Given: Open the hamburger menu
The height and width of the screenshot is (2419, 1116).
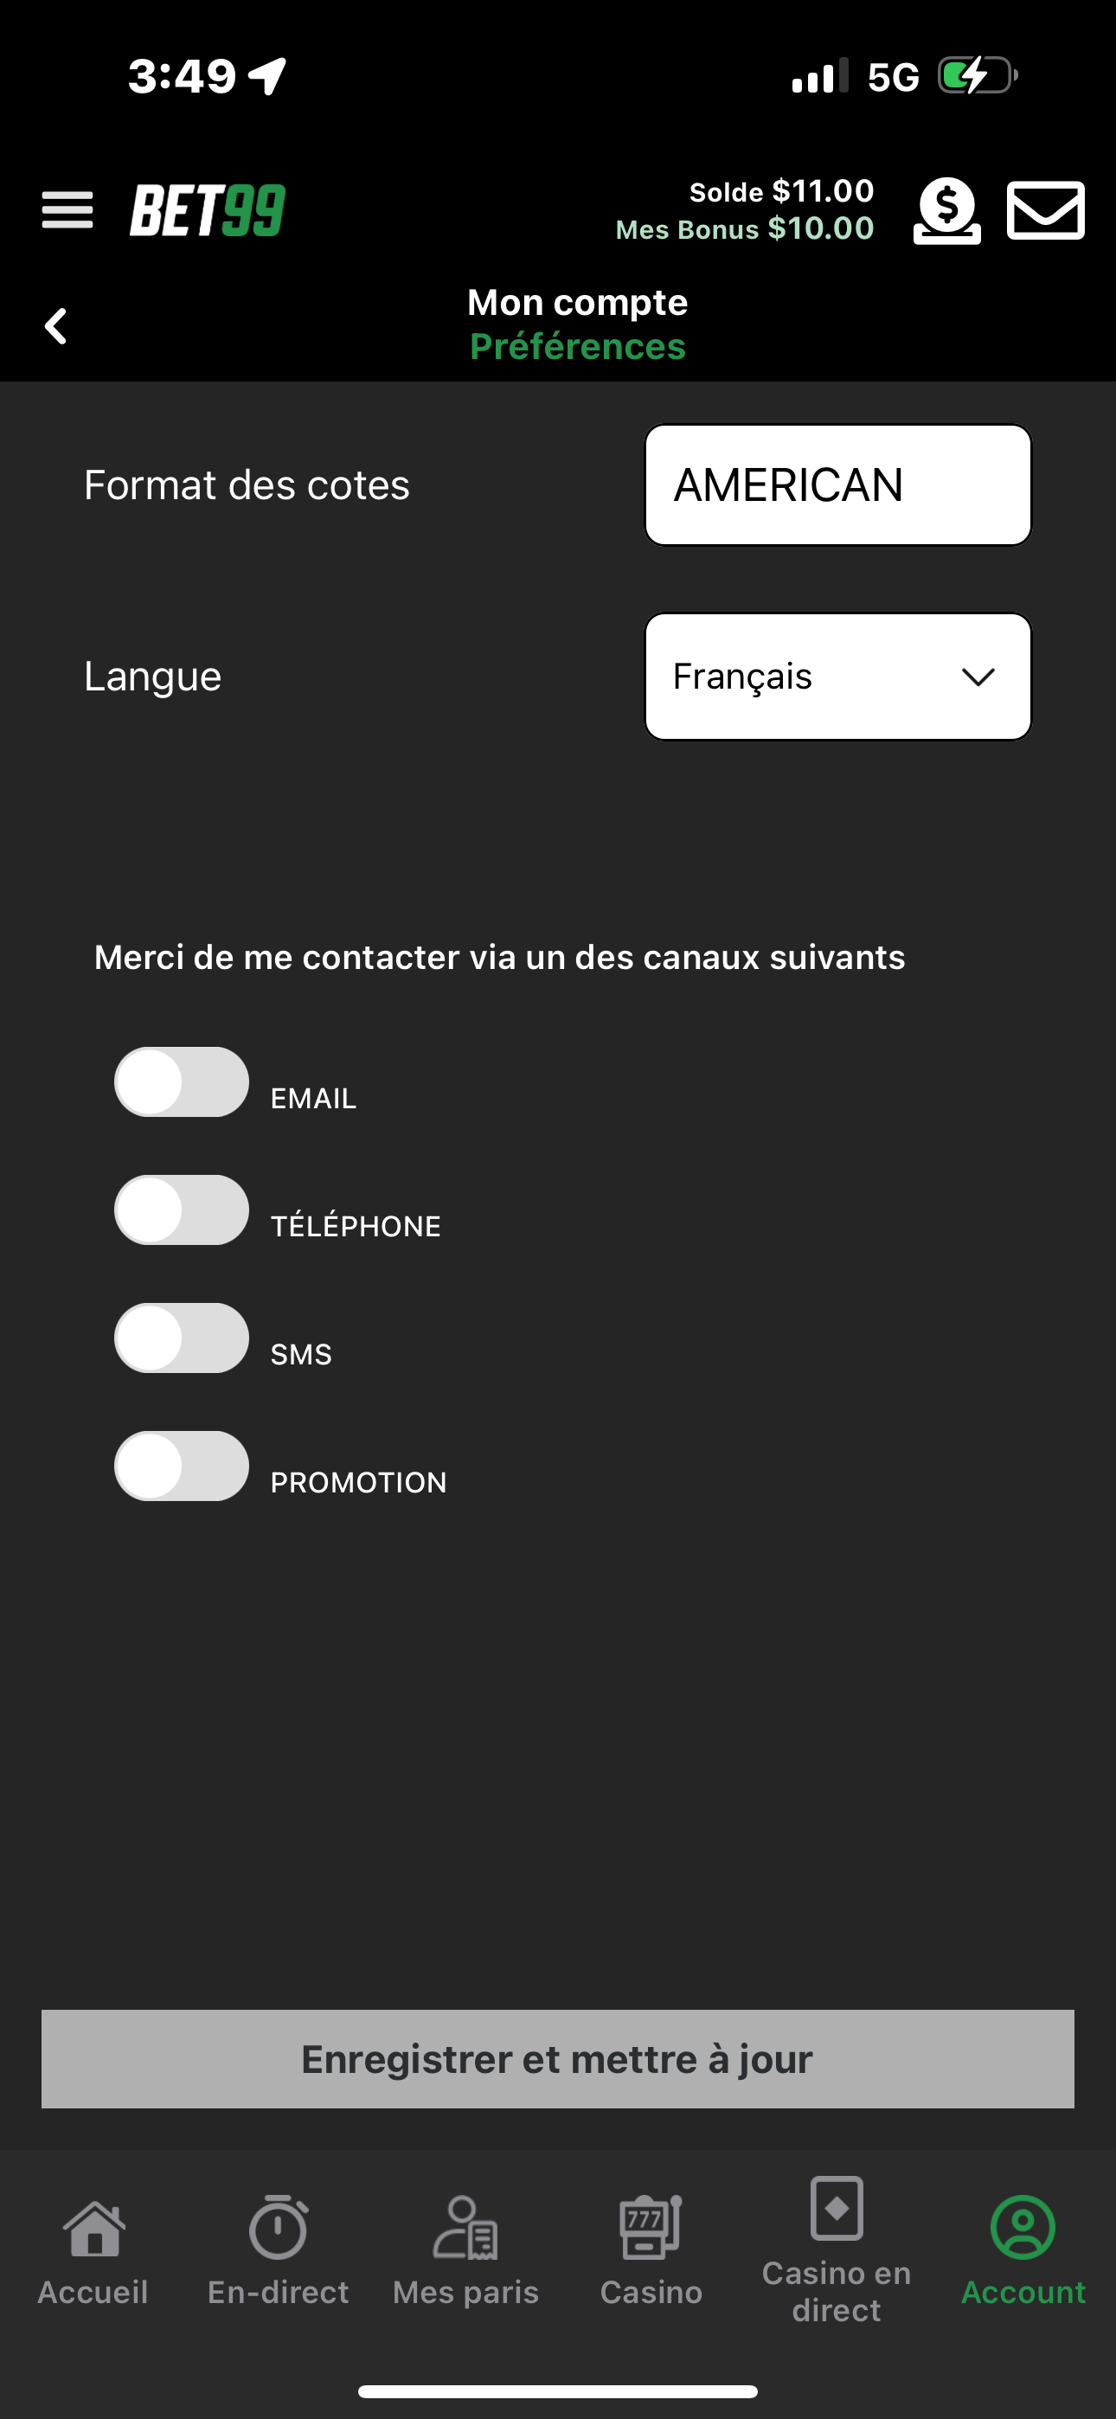Looking at the screenshot, I should pos(67,209).
